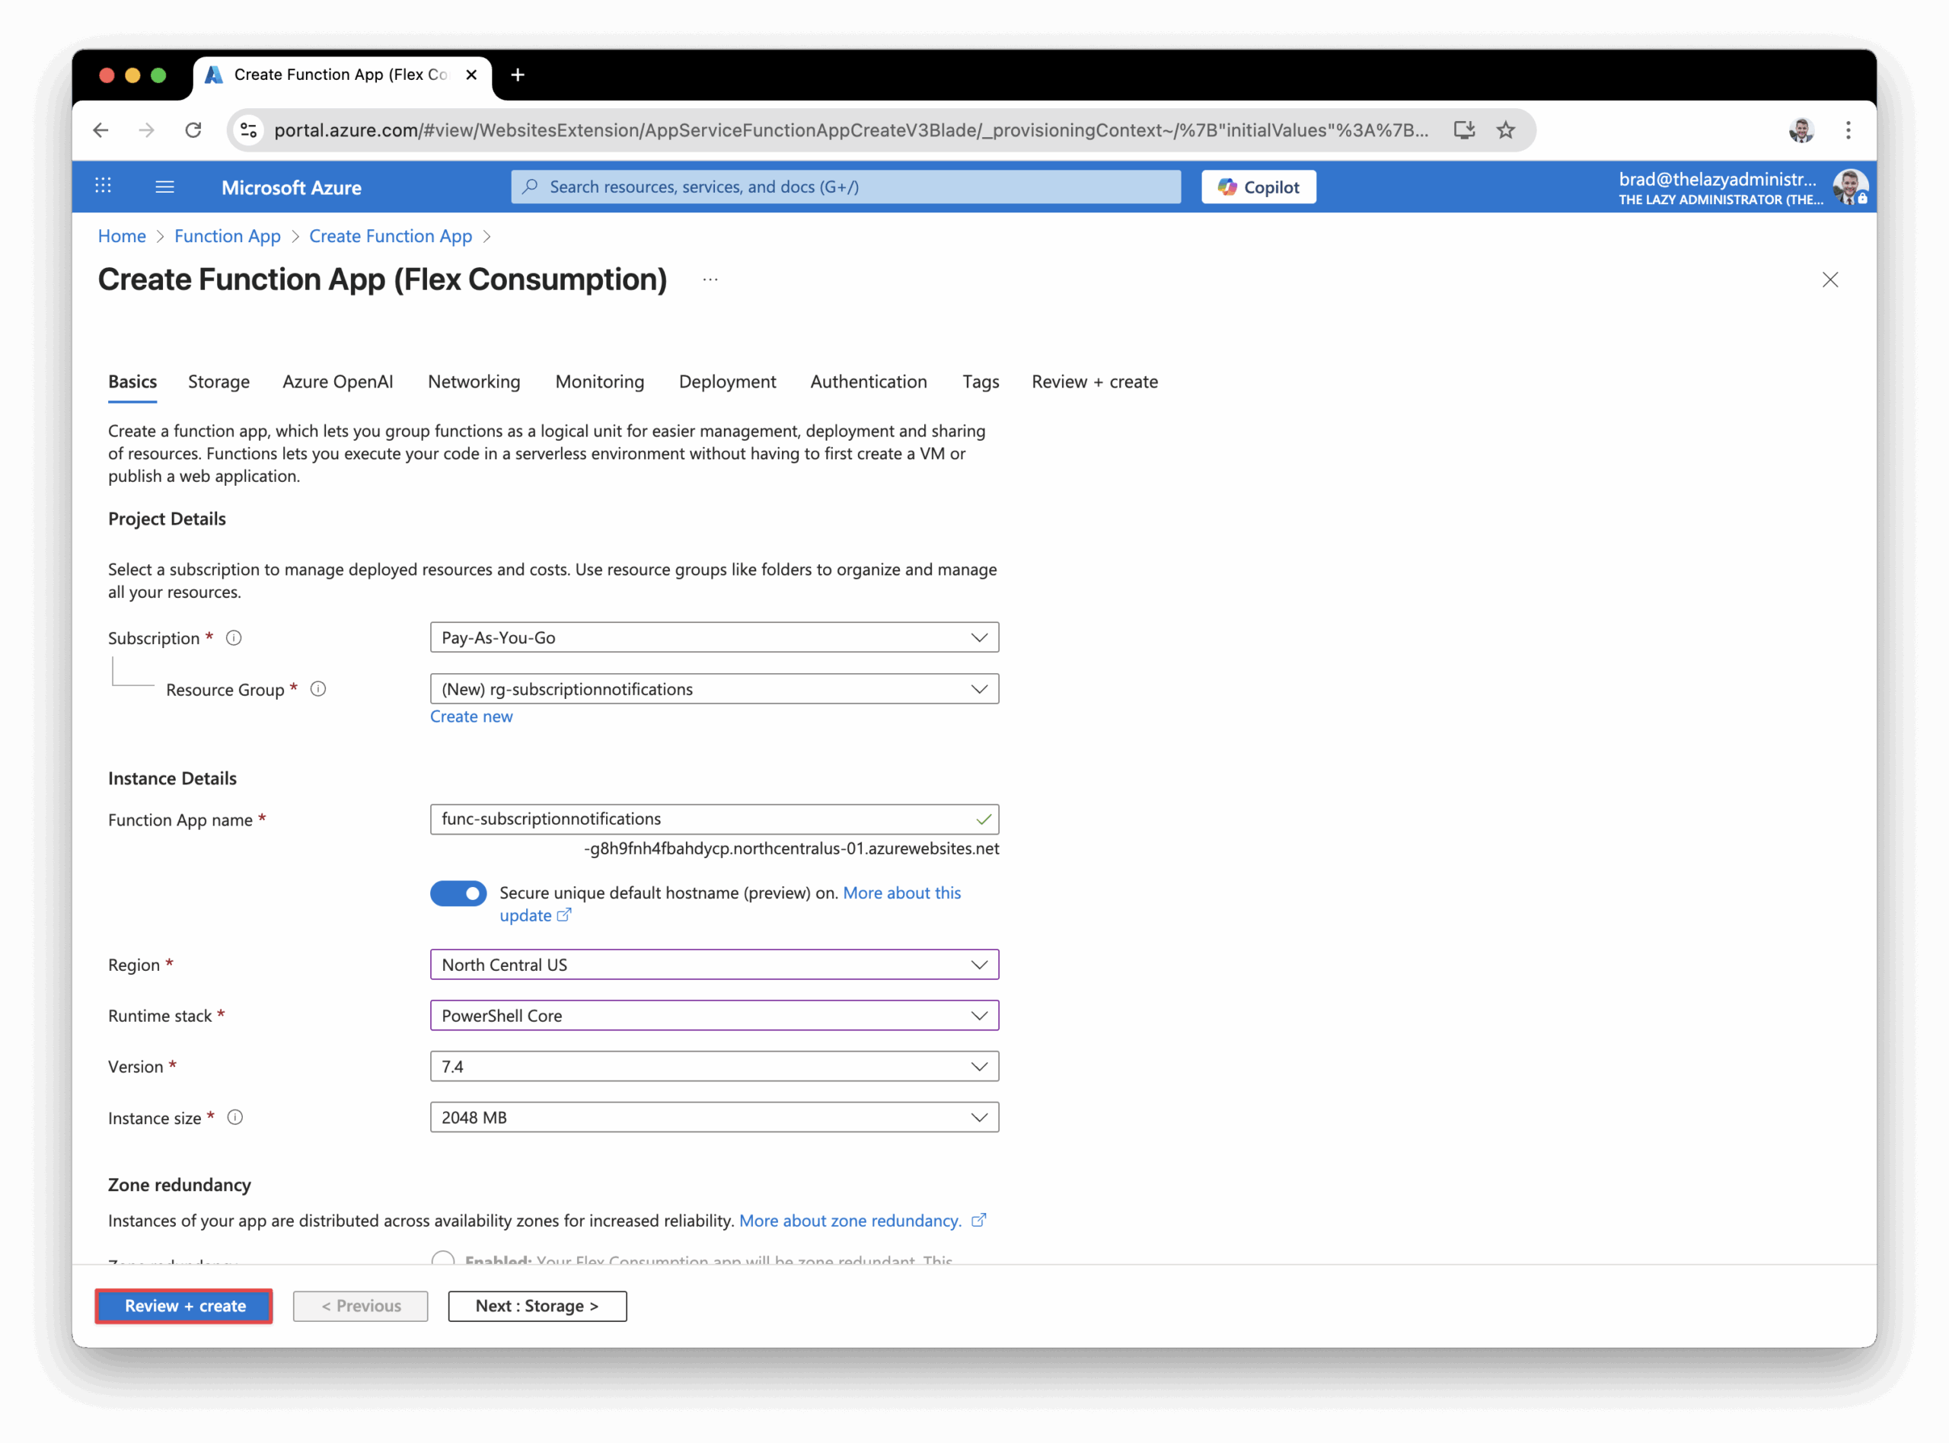Toggle Secure unique default hostname switch
1949x1443 pixels.
(x=458, y=892)
